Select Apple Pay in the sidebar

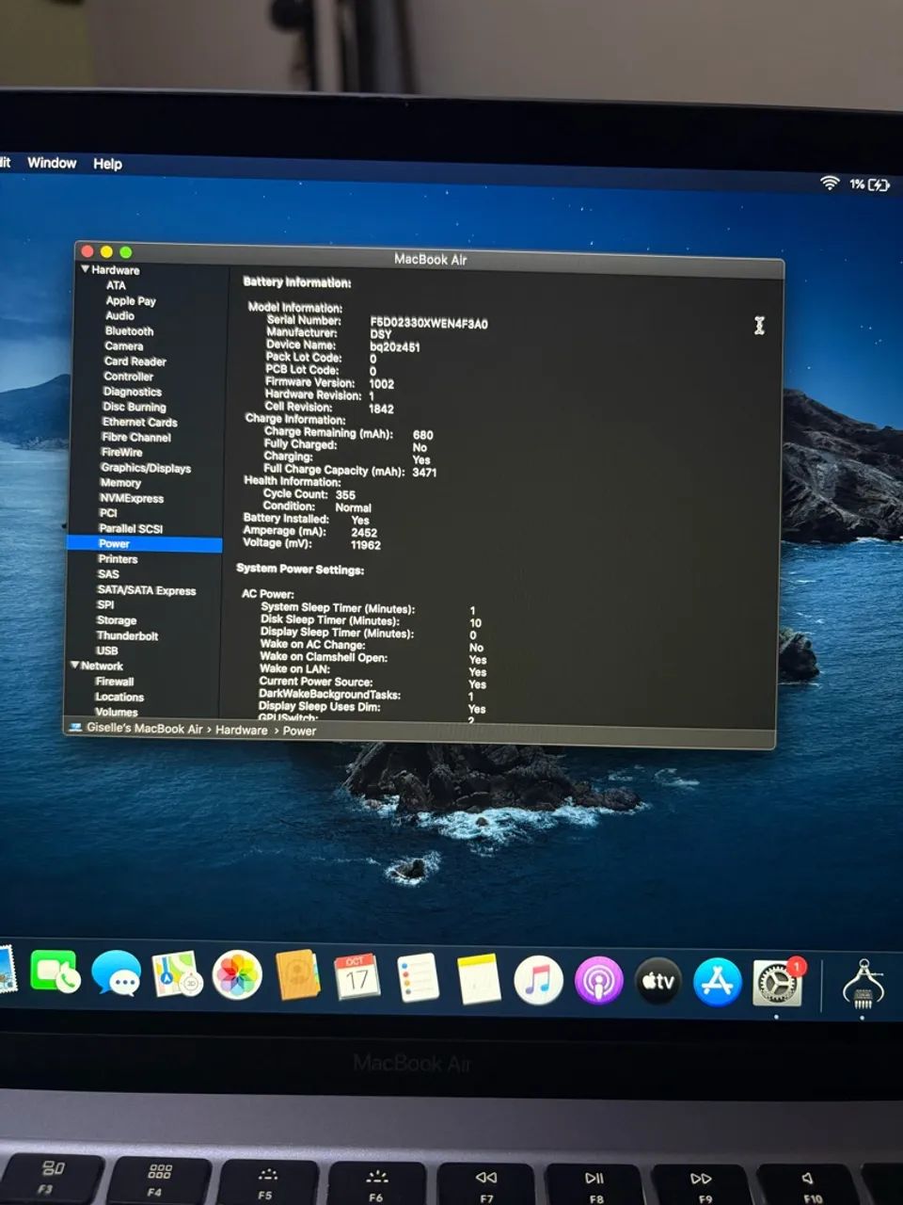(131, 301)
